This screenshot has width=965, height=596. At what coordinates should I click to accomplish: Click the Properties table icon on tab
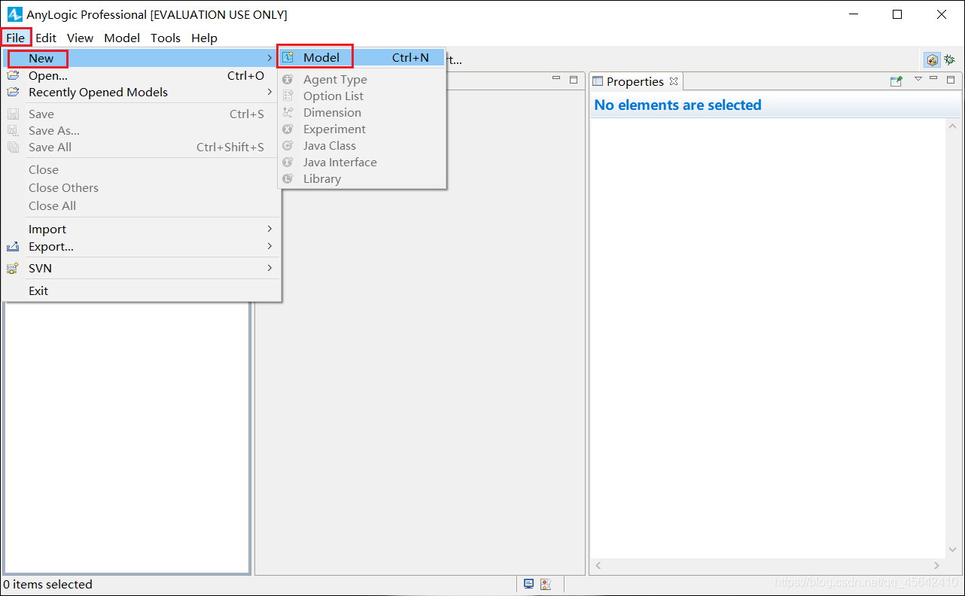(598, 81)
